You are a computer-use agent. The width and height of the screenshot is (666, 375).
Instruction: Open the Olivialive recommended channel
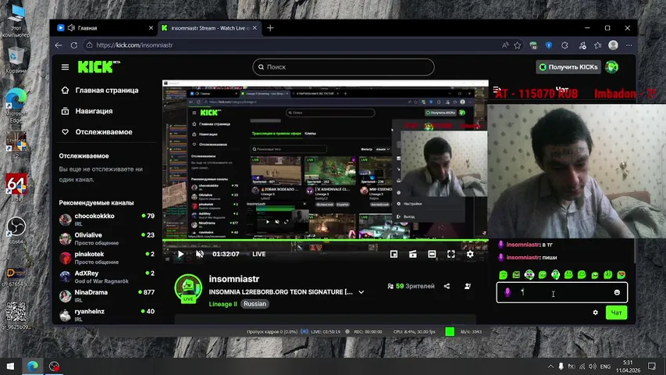107,238
